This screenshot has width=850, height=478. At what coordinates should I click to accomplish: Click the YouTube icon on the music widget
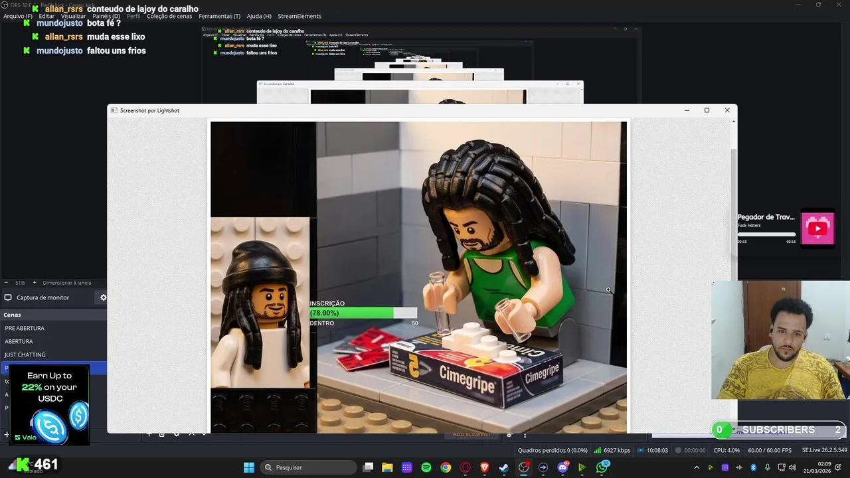(817, 228)
